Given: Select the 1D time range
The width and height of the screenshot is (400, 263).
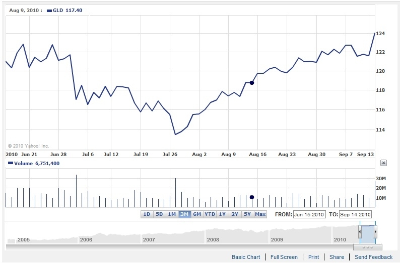Looking at the screenshot, I should (x=147, y=214).
